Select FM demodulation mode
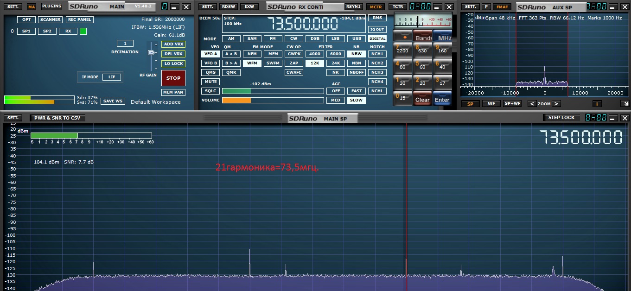631x291 pixels. (273, 39)
